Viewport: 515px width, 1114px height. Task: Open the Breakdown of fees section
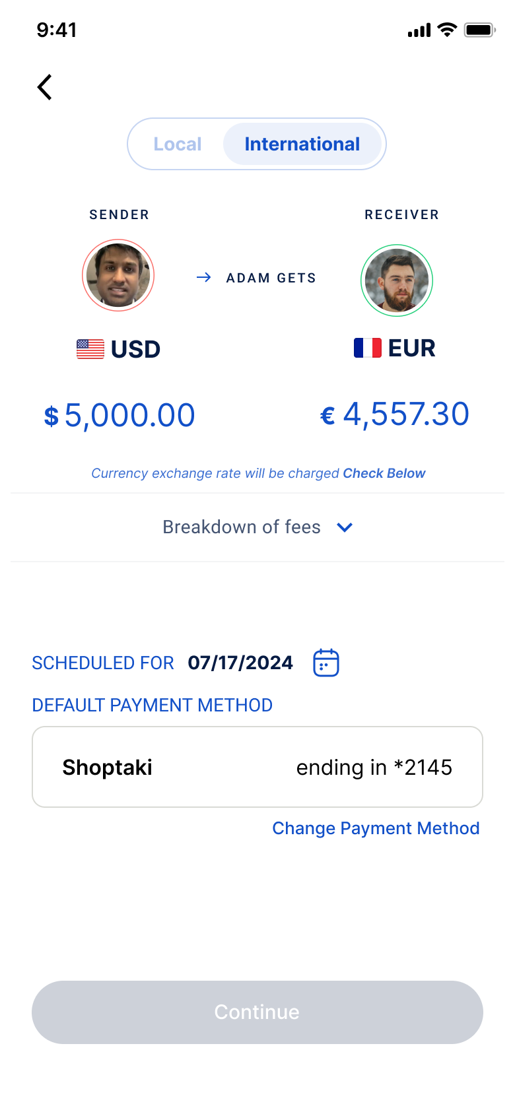click(x=242, y=527)
